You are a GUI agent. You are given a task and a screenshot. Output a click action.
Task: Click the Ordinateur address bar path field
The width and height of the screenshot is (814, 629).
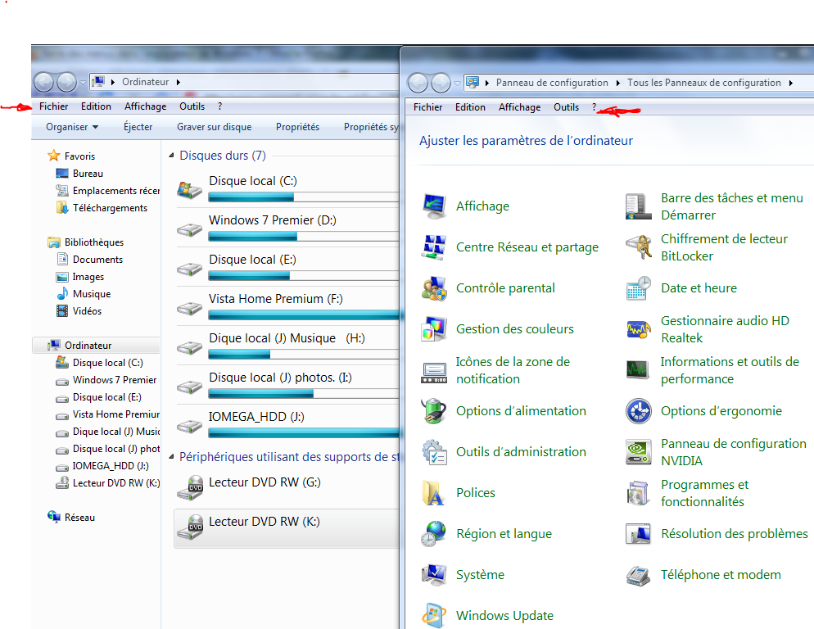pyautogui.click(x=244, y=82)
